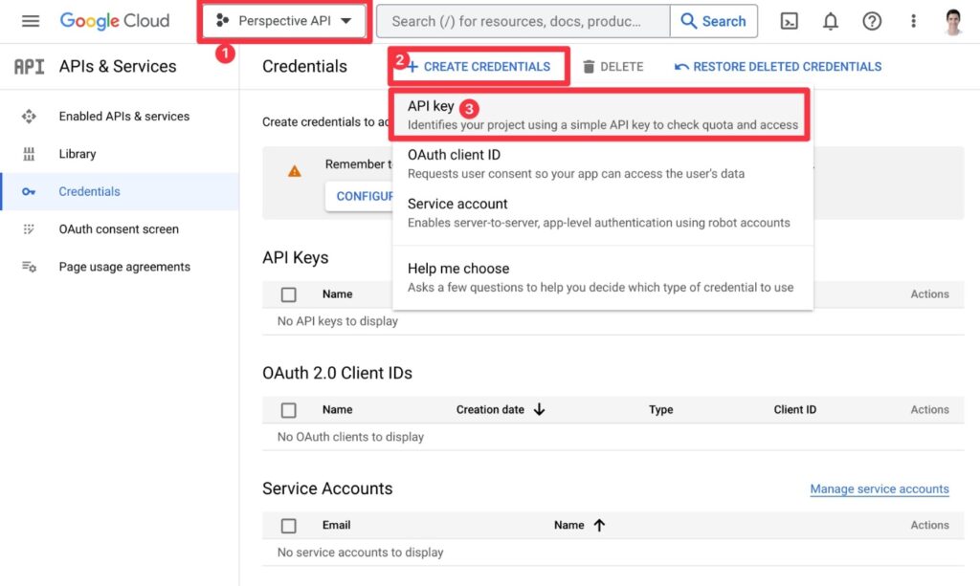Image resolution: width=980 pixels, height=586 pixels.
Task: Open Manage service accounts link
Action: [880, 488]
